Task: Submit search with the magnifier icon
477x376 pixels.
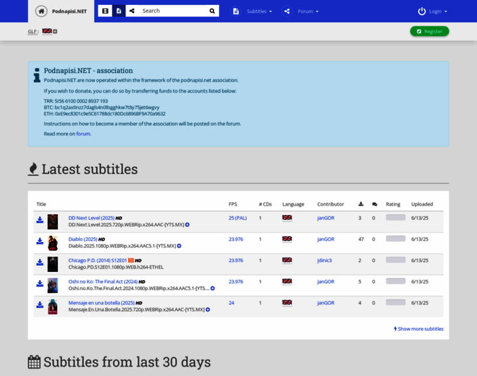Action: 212,11
